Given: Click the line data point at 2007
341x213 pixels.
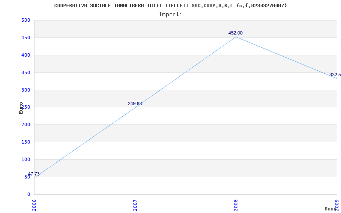Looking at the screenshot, I should [x=135, y=107].
